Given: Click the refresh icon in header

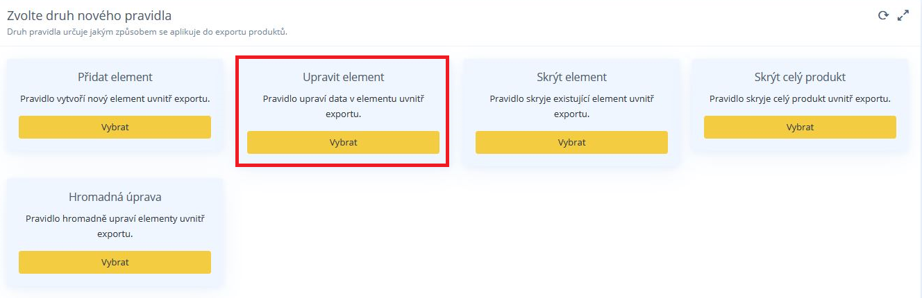Looking at the screenshot, I should tap(883, 15).
